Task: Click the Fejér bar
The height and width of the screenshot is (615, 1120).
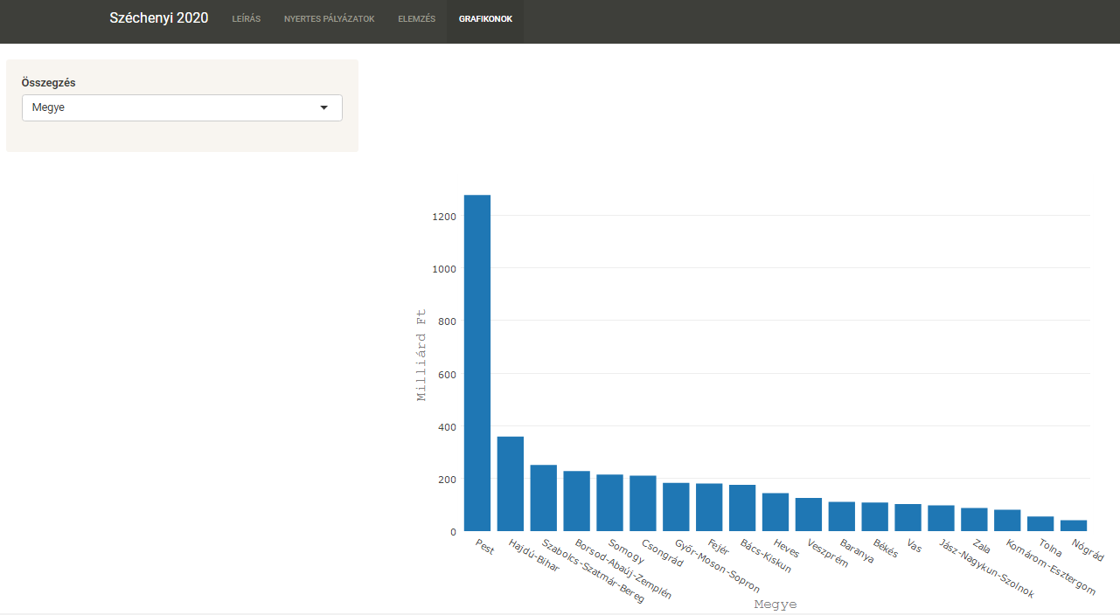Action: [709, 508]
